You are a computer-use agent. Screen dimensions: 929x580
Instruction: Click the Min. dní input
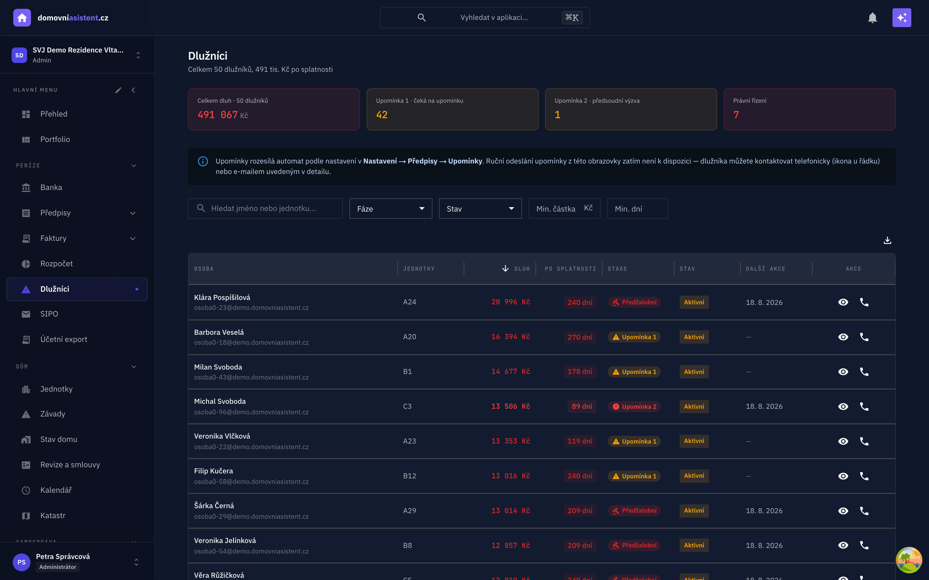coord(637,208)
